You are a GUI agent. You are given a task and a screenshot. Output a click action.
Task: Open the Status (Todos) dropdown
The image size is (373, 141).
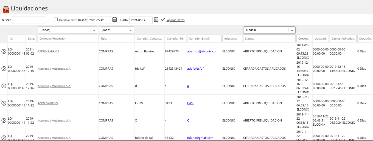(269, 30)
